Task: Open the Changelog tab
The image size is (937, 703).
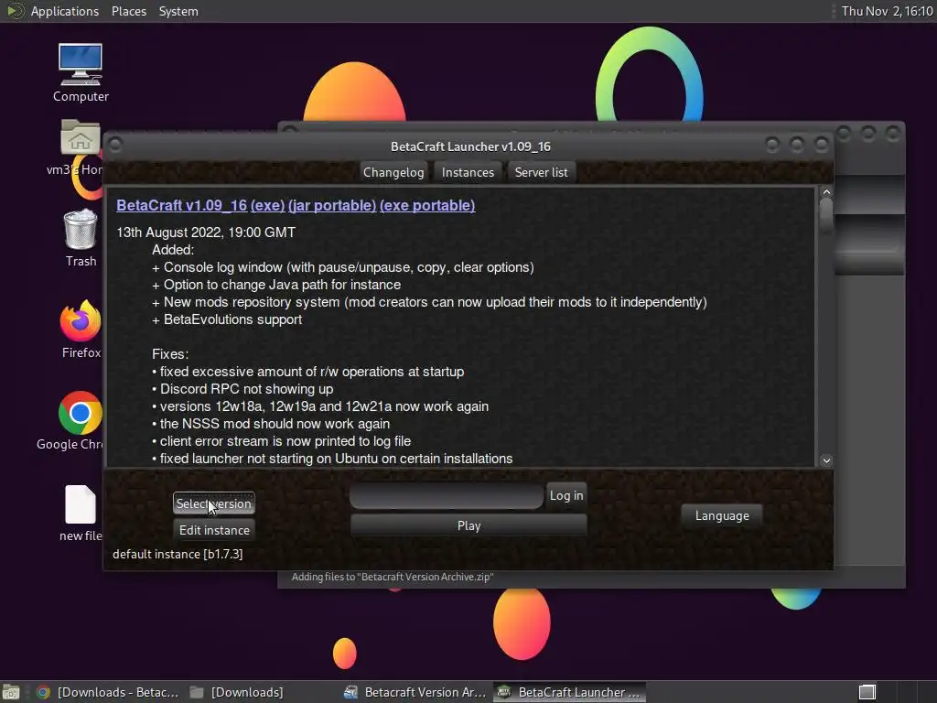Action: click(x=393, y=172)
